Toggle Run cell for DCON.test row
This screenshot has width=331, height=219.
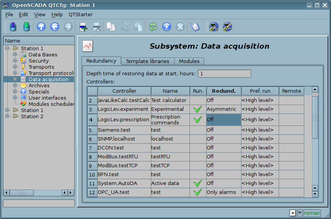coord(198,148)
